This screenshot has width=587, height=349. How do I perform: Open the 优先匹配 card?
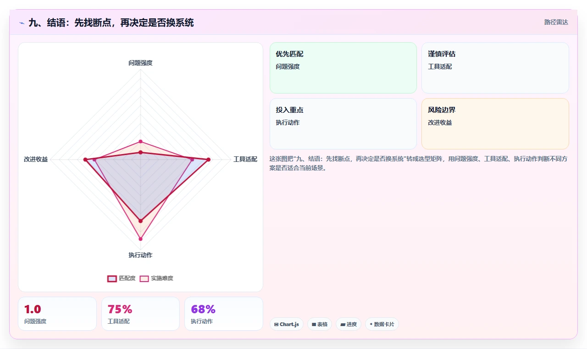[x=343, y=68]
